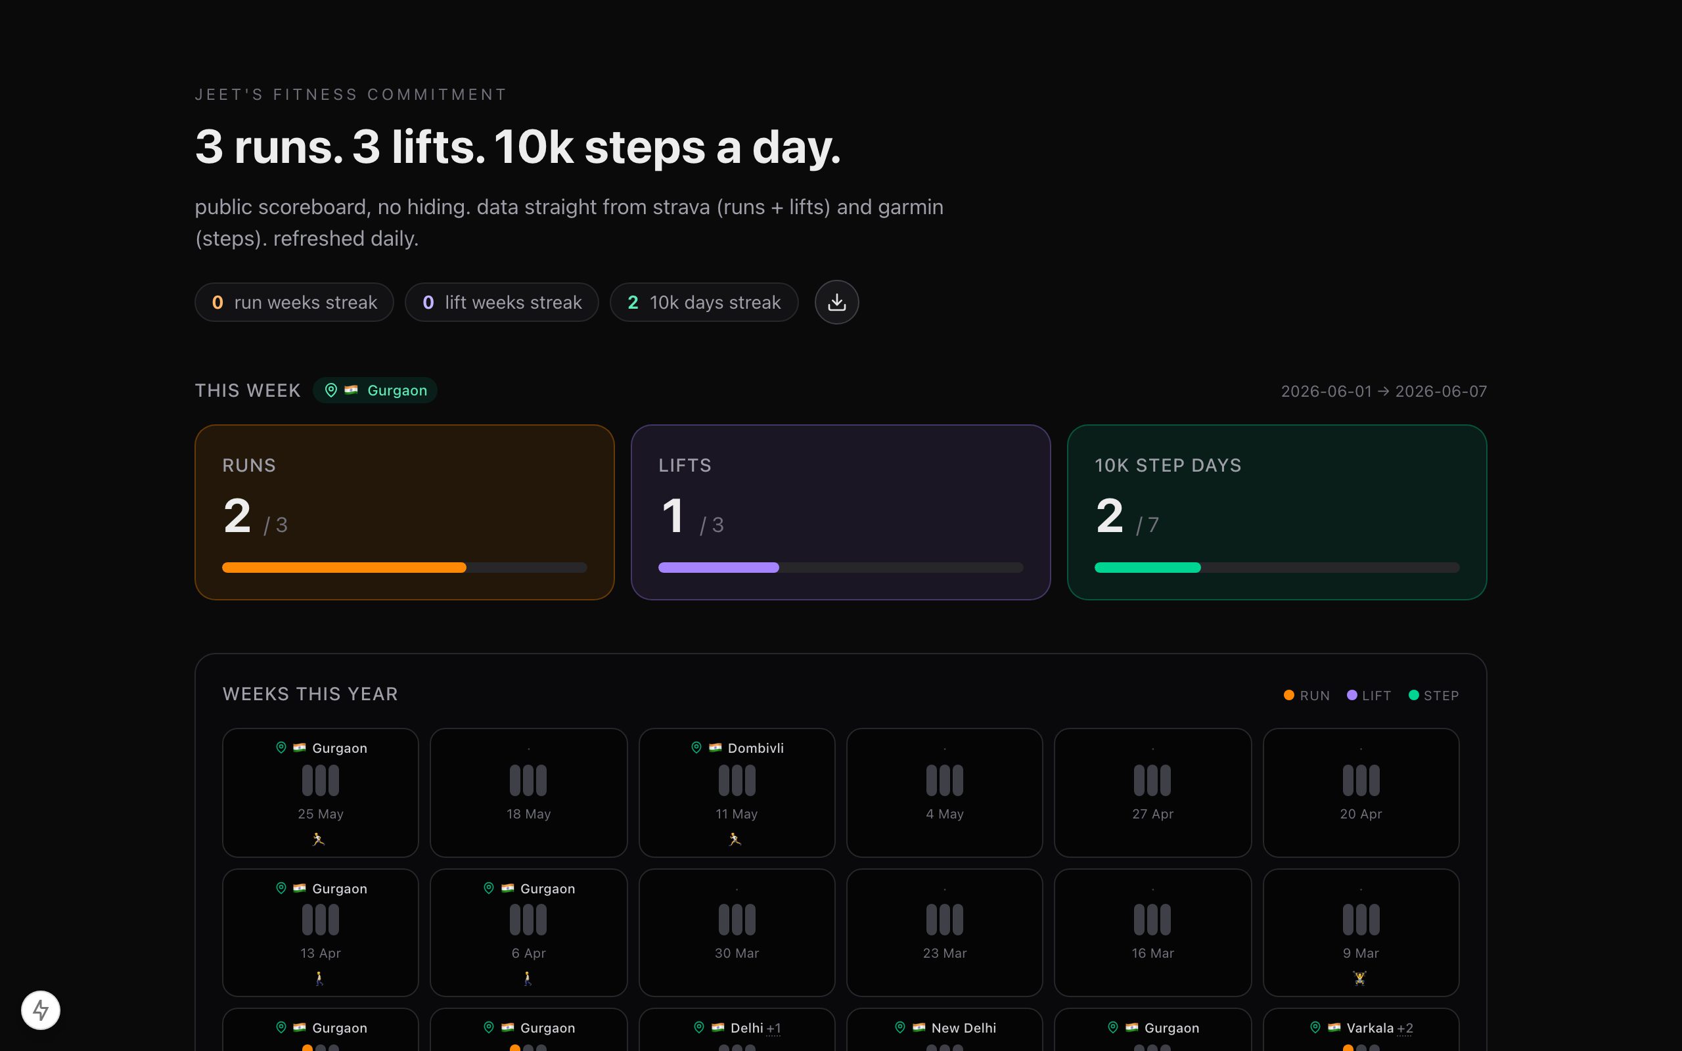Open the 4 May week card
The image size is (1682, 1051).
click(x=945, y=792)
